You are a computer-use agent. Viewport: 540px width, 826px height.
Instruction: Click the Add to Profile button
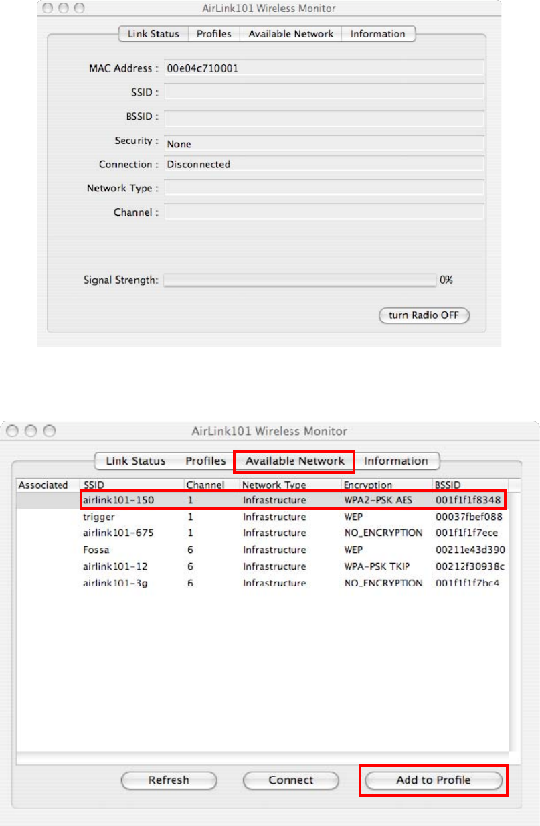434,780
